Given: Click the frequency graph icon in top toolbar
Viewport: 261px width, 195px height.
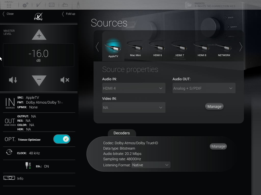Looking at the screenshot, I should pyautogui.click(x=65, y=5).
